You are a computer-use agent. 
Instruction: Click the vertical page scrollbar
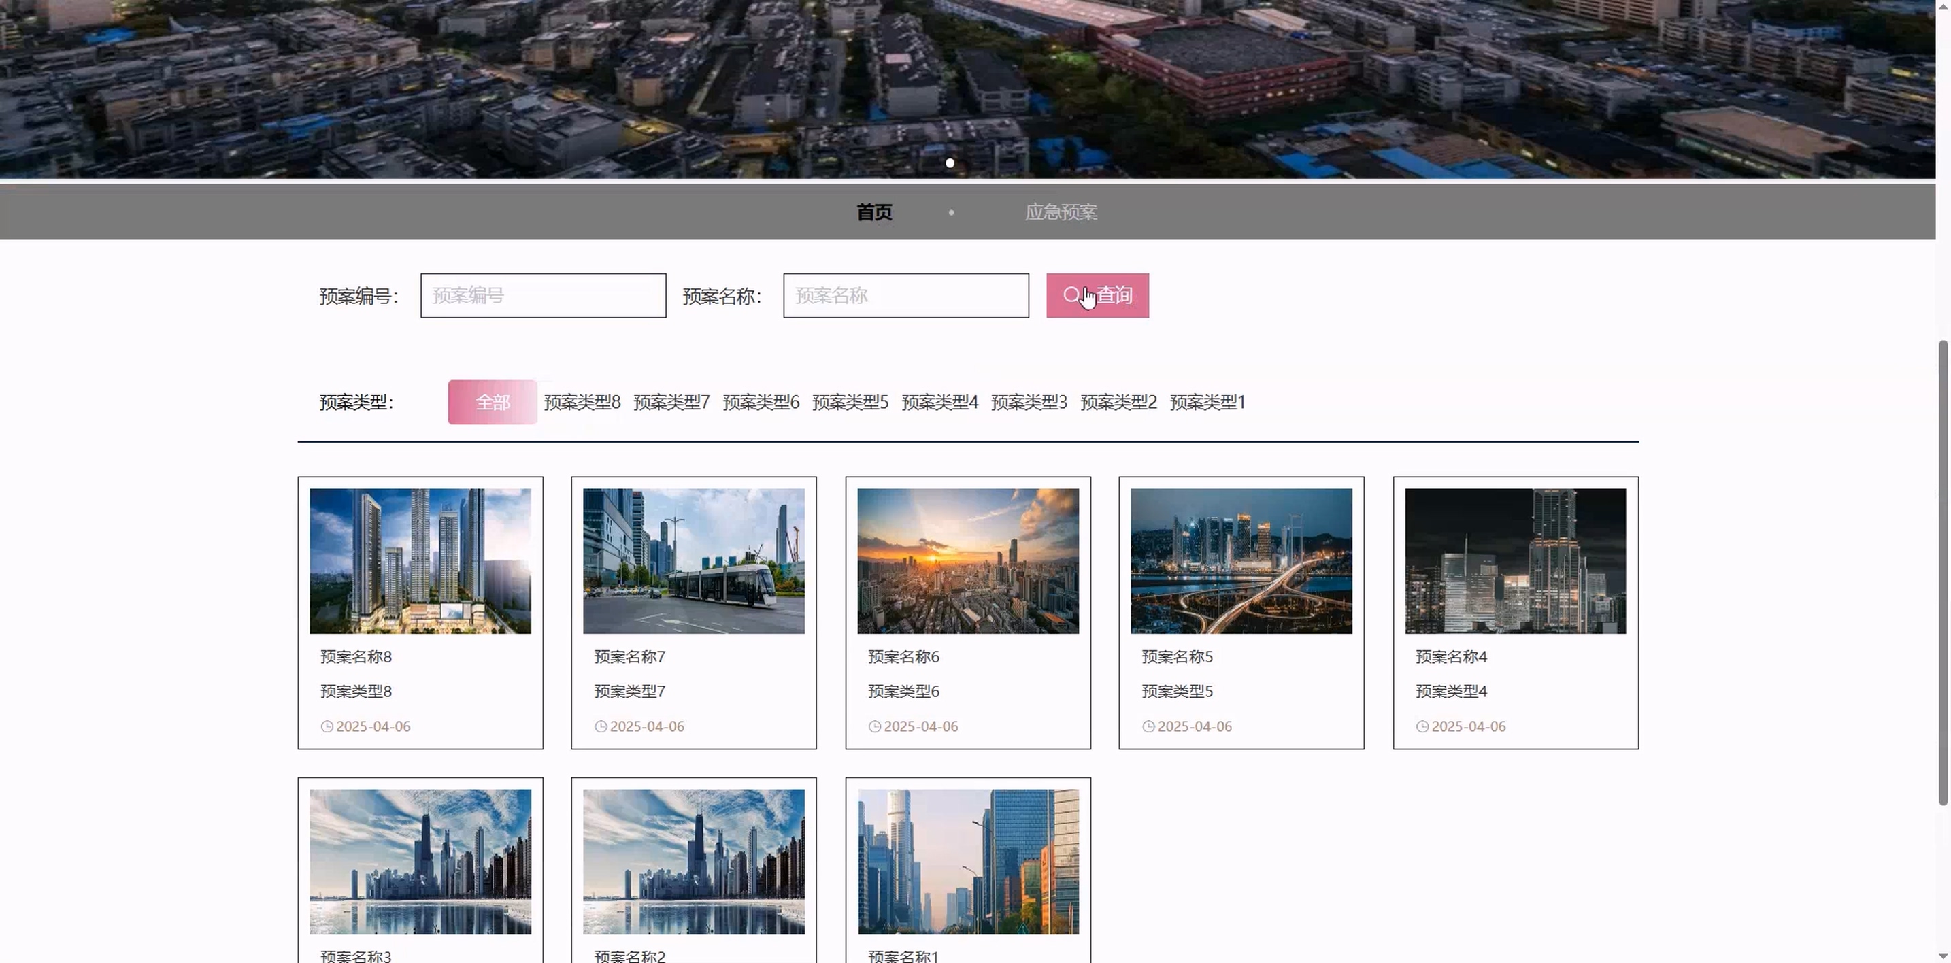click(x=1943, y=571)
